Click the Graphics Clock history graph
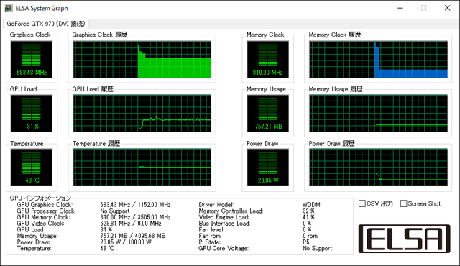The height and width of the screenshot is (266, 460). pos(142,60)
